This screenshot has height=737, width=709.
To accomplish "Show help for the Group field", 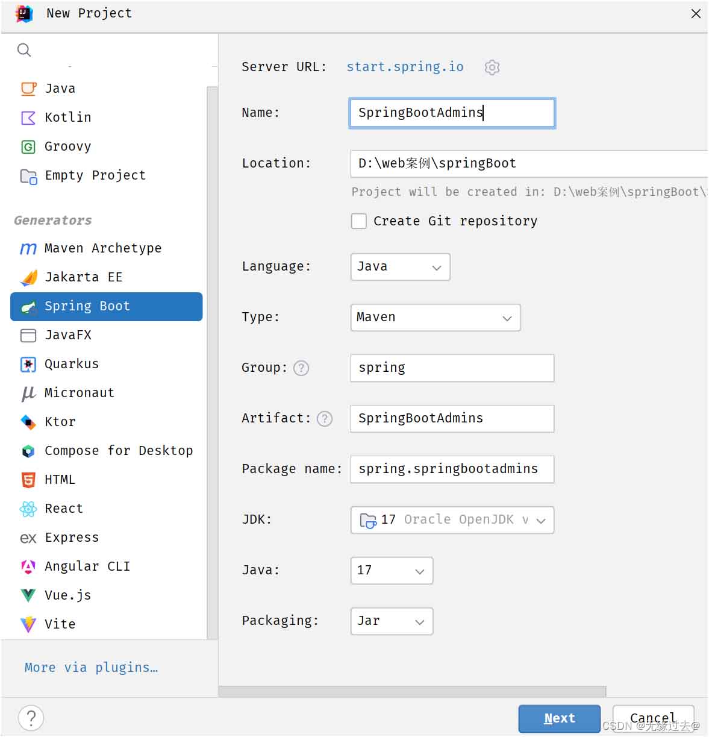I will click(x=301, y=368).
